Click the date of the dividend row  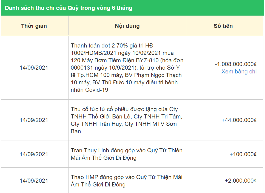[34, 120]
